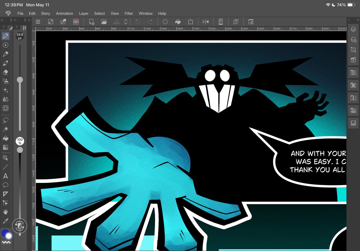This screenshot has height=251, width=360.
Task: Select the Eraser tool
Action: [x=5, y=72]
